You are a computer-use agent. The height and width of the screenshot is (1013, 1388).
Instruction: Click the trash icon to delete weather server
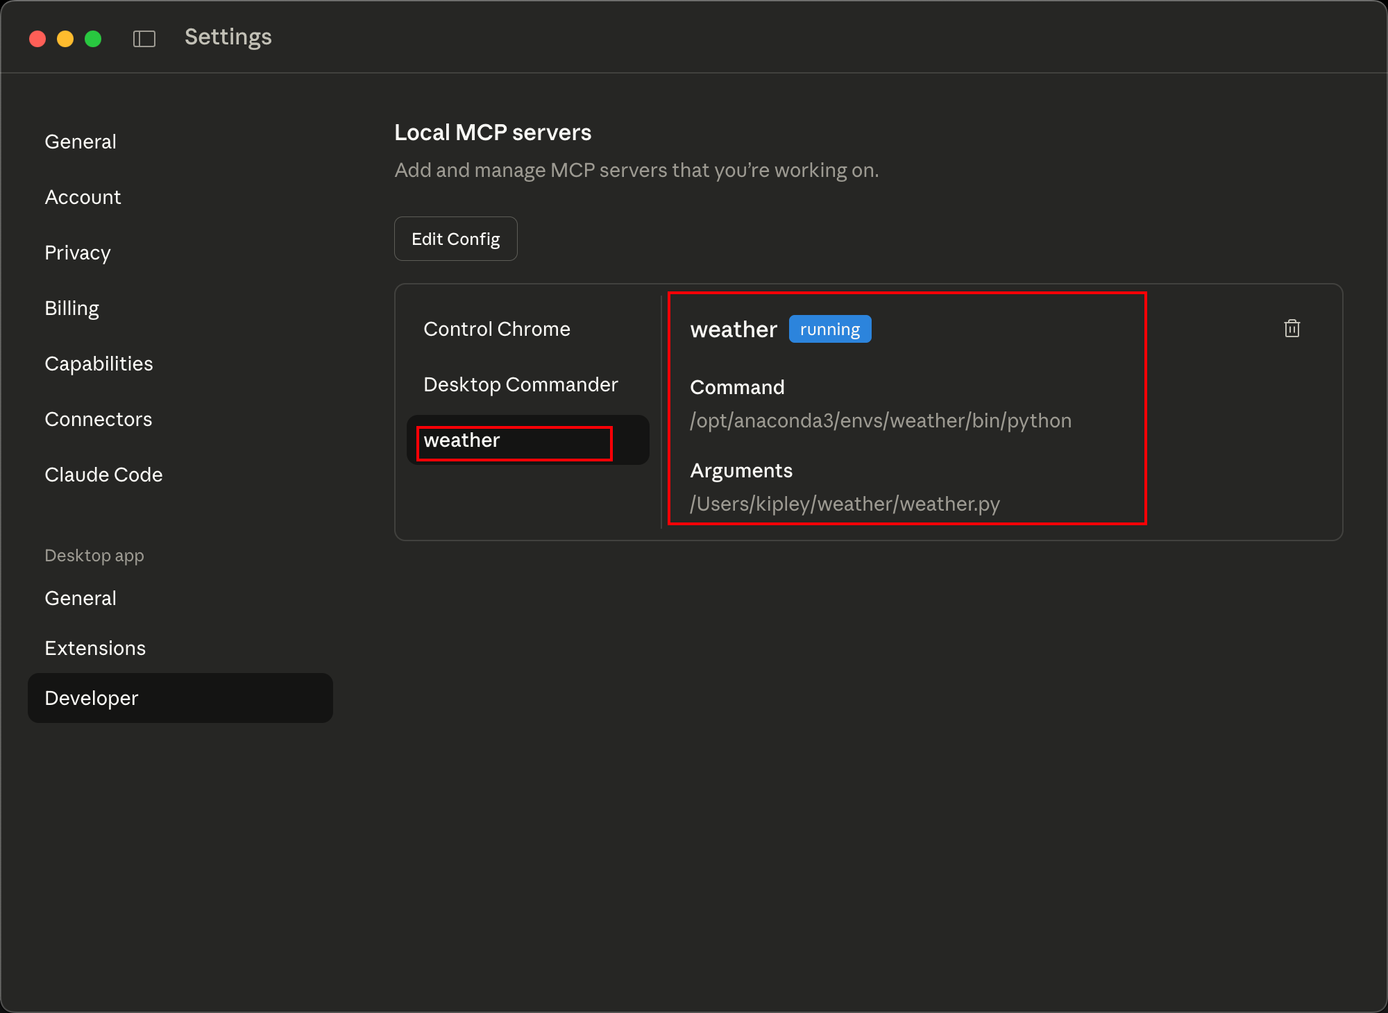[x=1292, y=328]
